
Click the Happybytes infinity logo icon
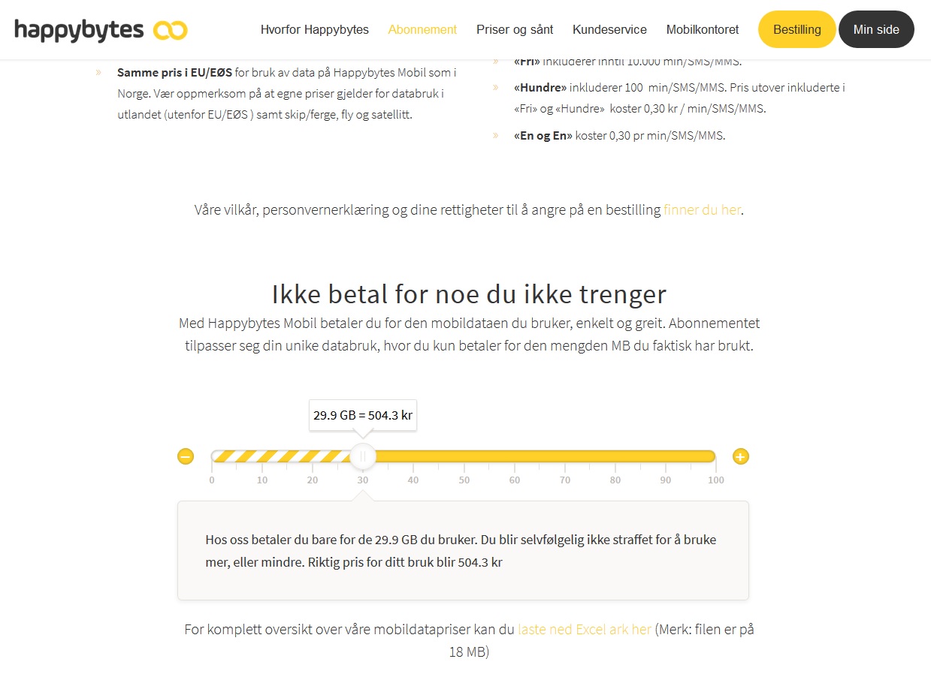(170, 30)
